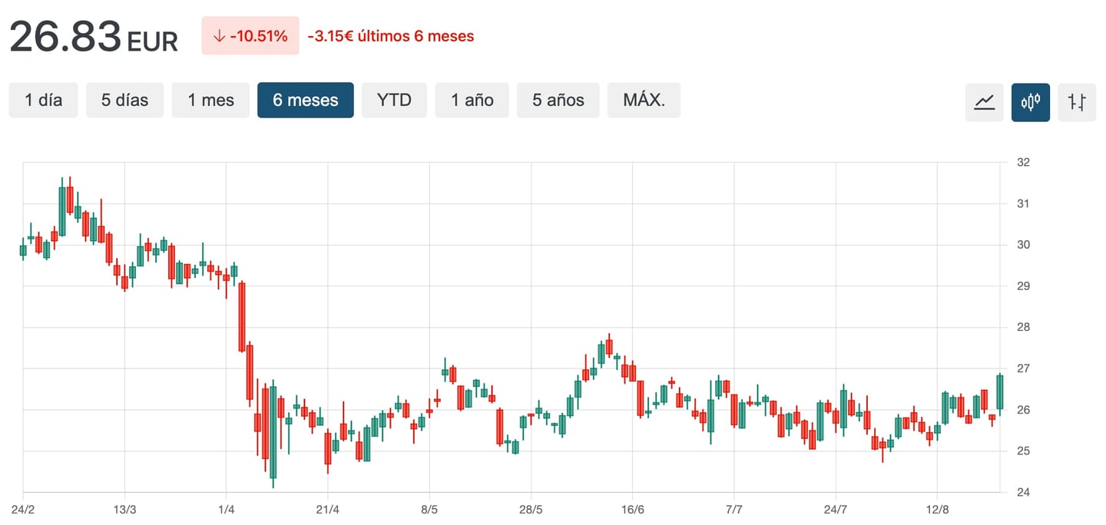Switch to the "1 mes" view

[x=210, y=100]
